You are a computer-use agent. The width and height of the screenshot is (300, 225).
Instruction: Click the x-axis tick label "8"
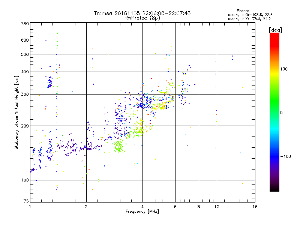(x=199, y=207)
